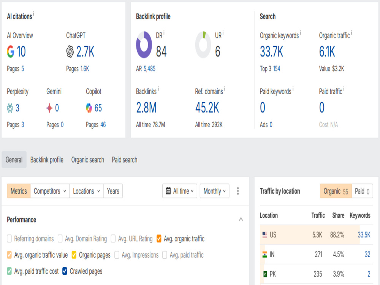Image resolution: width=380 pixels, height=285 pixels.
Task: Click the US location row
Action: tap(316, 234)
